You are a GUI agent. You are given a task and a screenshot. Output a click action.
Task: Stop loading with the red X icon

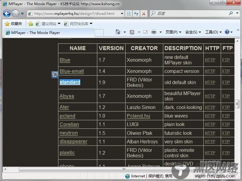tap(144, 14)
